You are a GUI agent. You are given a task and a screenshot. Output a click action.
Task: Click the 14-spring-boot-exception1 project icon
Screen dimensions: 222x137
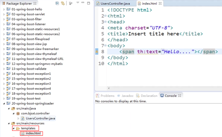(x=9, y=74)
